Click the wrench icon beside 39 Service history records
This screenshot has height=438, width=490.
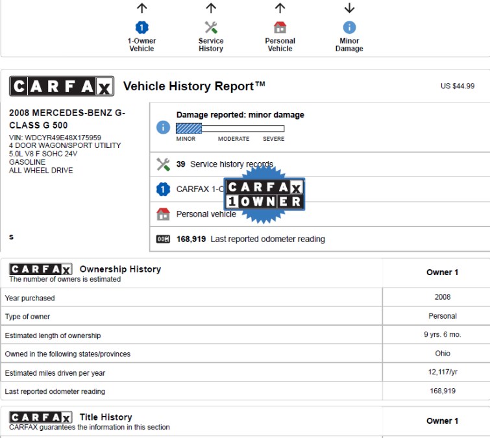click(163, 164)
